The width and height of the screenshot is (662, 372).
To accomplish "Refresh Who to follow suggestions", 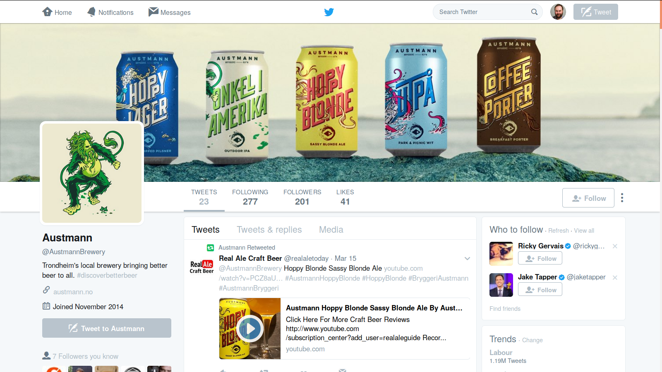I will 558,231.
